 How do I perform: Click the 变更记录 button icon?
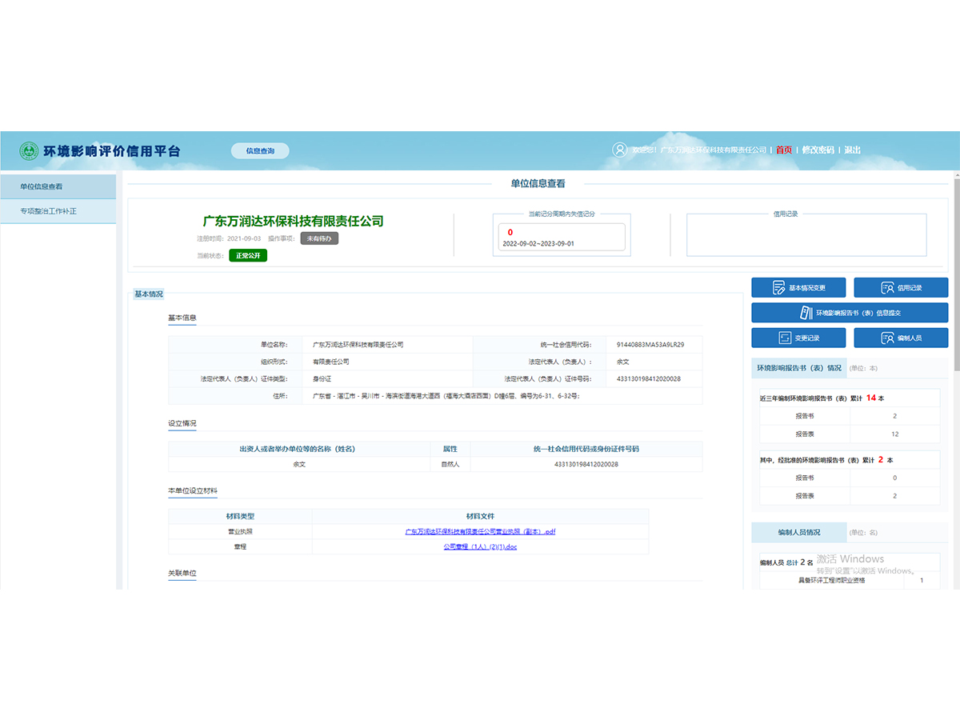(x=785, y=338)
